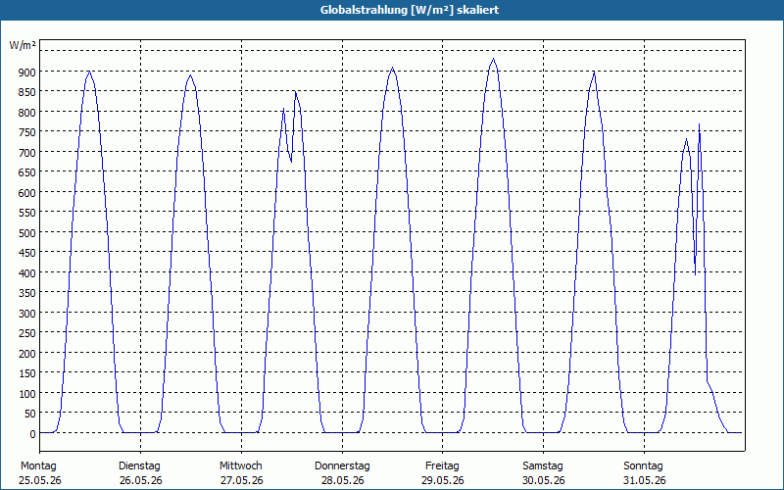Click the 800 value on the y-axis
This screenshot has width=784, height=490.
(27, 113)
